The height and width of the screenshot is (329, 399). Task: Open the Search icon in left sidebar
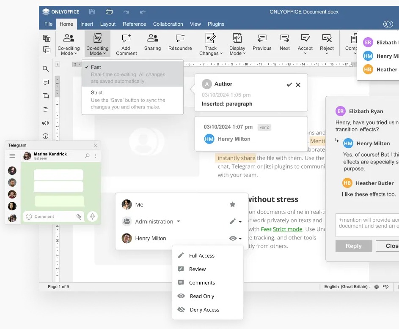[x=46, y=68]
